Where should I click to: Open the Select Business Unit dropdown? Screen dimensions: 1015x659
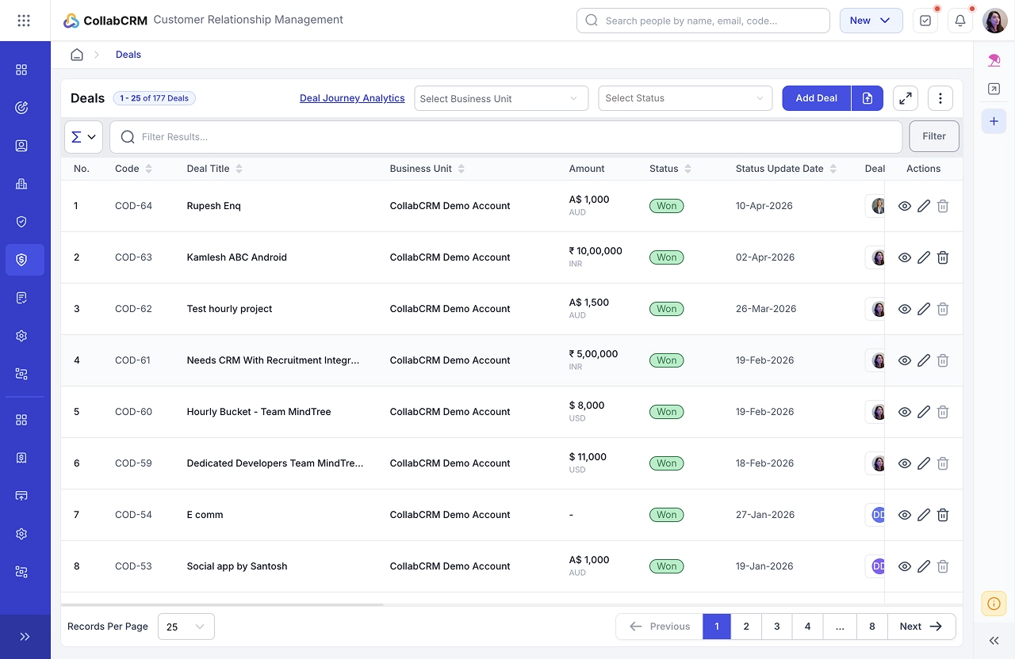[501, 98]
